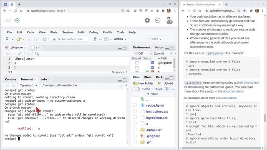267x150 pixels.
Task: Open the RStudio Cloud hamburger menu
Action: [x=8, y=20]
